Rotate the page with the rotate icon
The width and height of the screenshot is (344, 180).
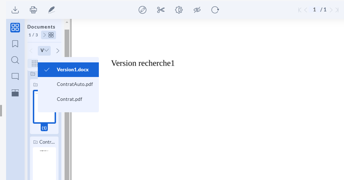click(x=215, y=10)
